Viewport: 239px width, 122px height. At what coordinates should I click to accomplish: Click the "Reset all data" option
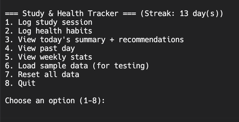42,75
